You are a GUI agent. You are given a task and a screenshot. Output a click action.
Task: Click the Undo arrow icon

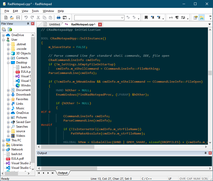(26, 18)
